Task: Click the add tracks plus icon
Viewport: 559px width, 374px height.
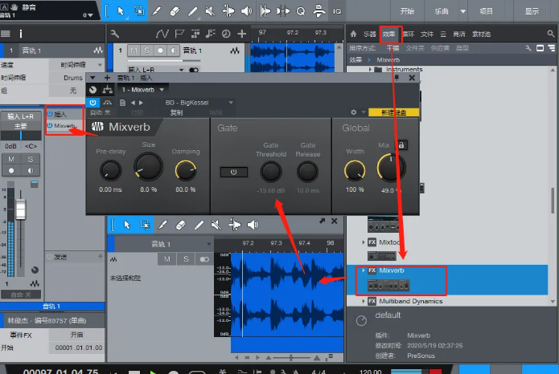Action: (x=242, y=34)
